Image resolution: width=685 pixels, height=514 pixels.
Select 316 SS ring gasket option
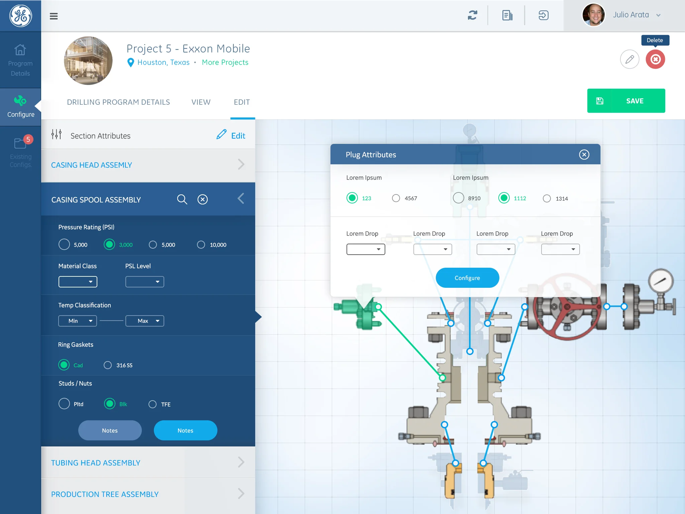pyautogui.click(x=108, y=365)
